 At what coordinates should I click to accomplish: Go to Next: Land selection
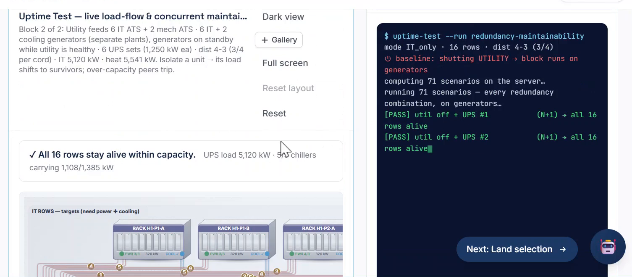point(517,249)
